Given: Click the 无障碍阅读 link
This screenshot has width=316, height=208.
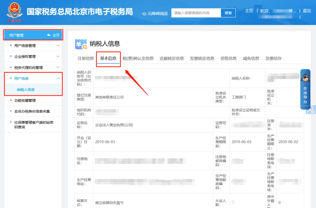Looking at the screenshot, I should tap(158, 14).
